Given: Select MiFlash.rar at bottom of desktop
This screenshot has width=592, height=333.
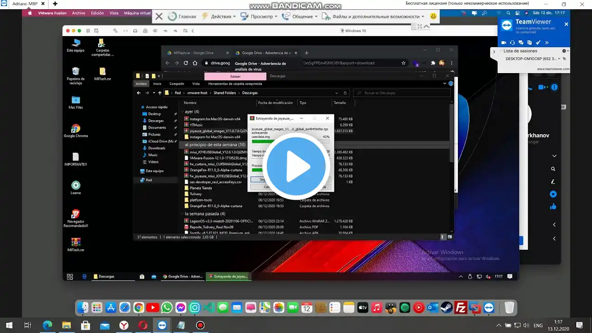Looking at the screenshot, I should tap(75, 245).
